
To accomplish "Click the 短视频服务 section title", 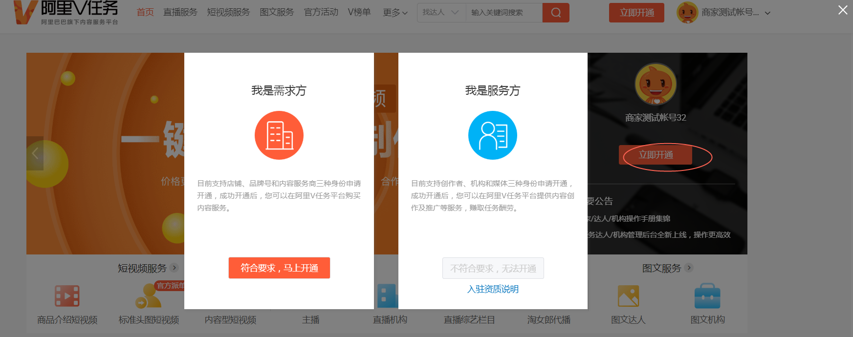I will 142,268.
